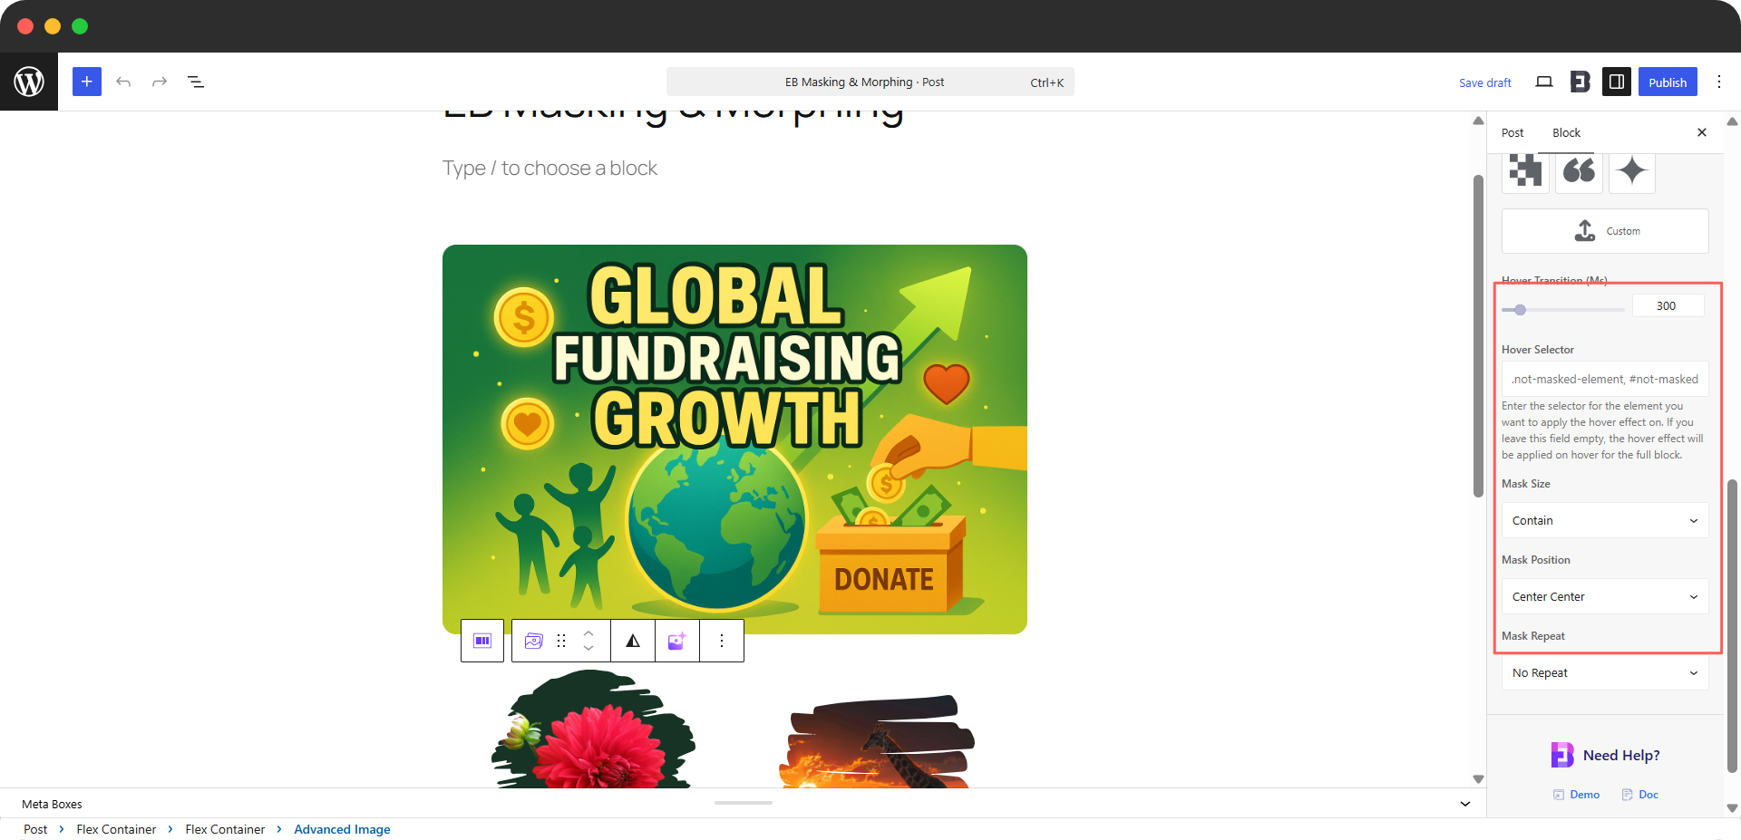This screenshot has height=840, width=1741.
Task: Select Advanced Image breadcrumb
Action: point(342,829)
